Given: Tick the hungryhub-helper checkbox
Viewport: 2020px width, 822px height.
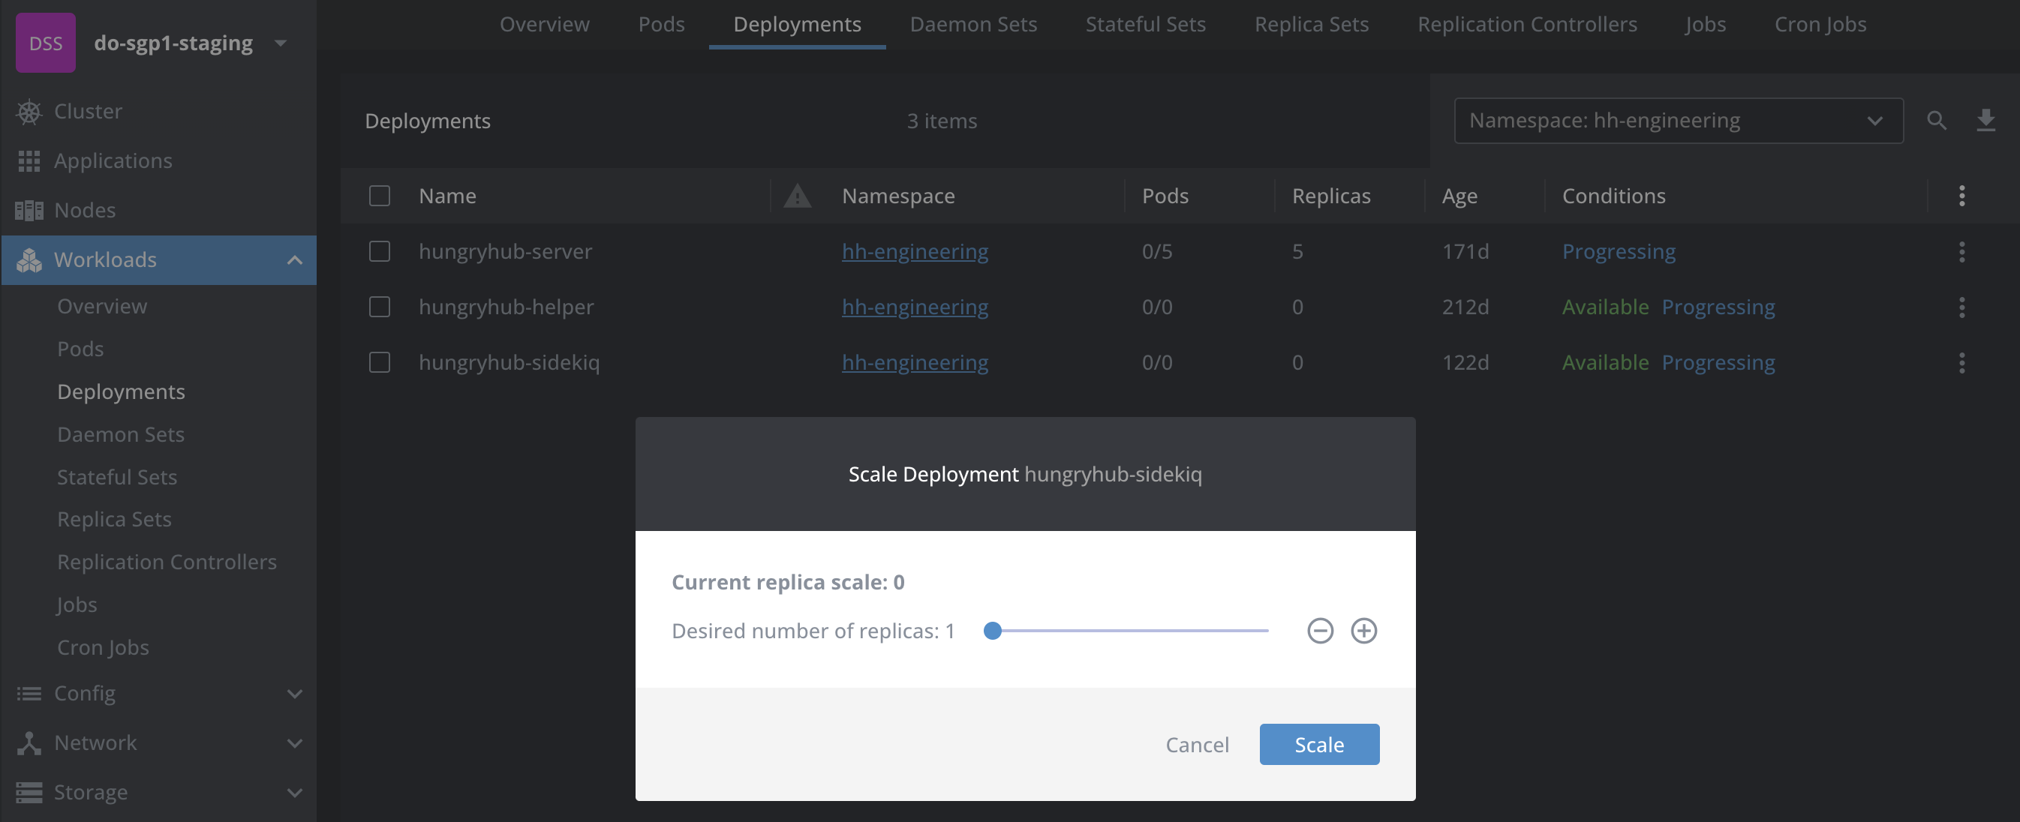Looking at the screenshot, I should (x=380, y=307).
